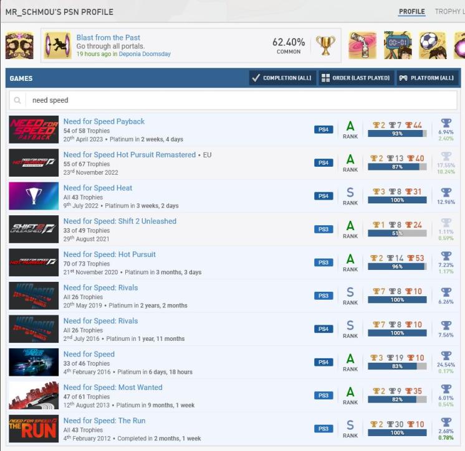
Task: Click 'Platinum in 2 weeks, 4 days' text
Action: pos(146,139)
